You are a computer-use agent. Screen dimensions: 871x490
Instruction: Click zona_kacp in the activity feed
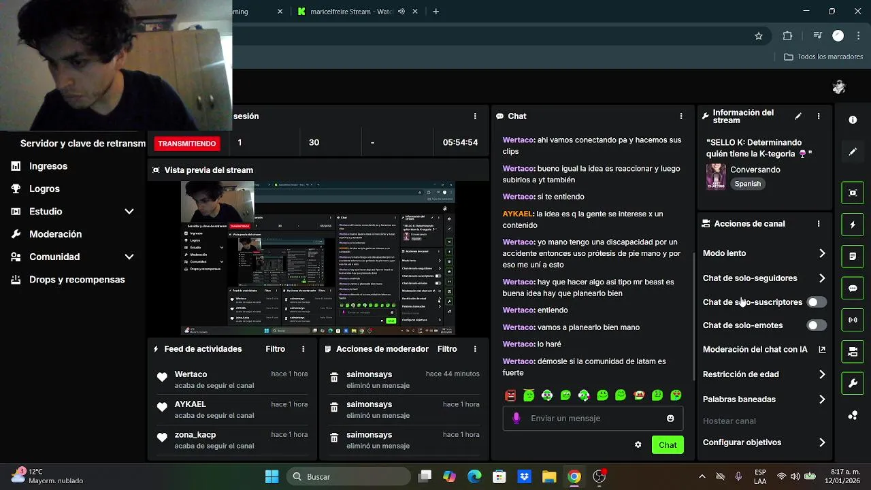(195, 435)
